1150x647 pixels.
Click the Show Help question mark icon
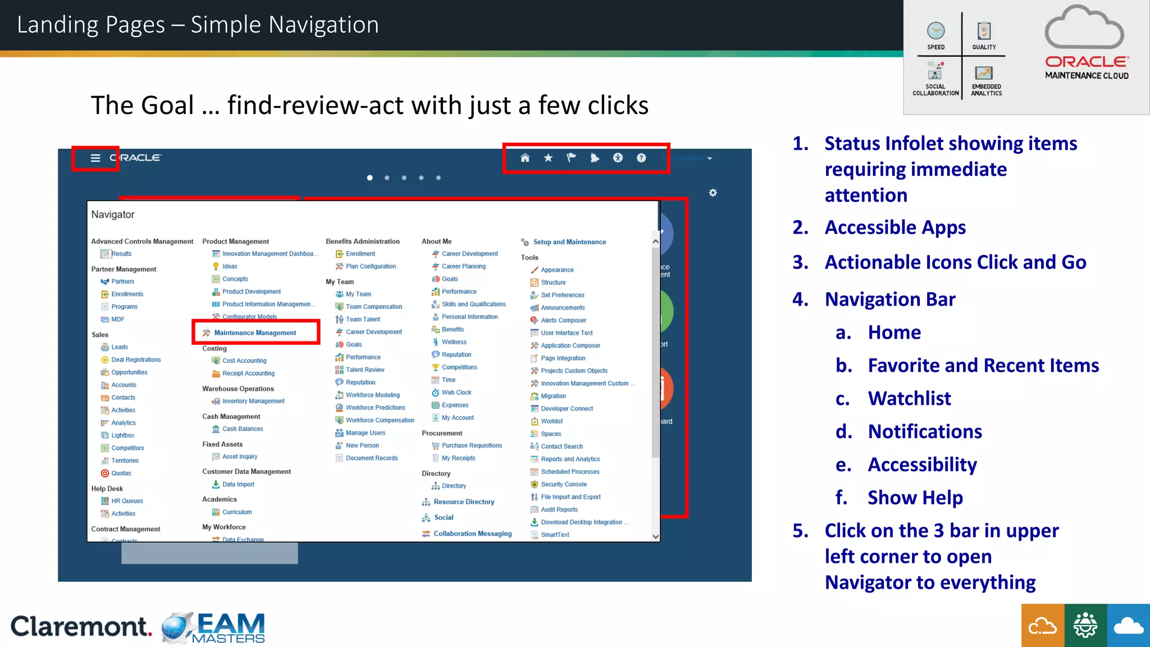click(x=641, y=158)
